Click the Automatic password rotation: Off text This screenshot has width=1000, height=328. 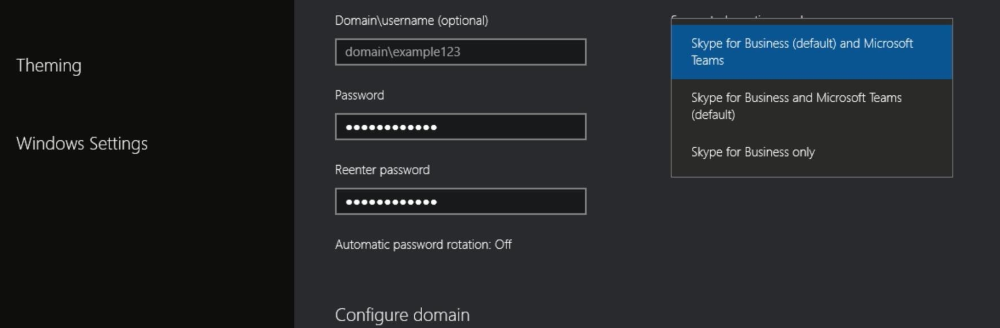click(x=423, y=245)
